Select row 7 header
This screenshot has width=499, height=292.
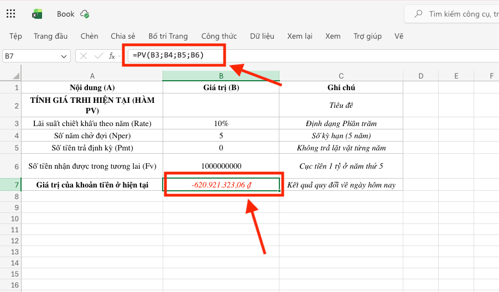(x=11, y=185)
